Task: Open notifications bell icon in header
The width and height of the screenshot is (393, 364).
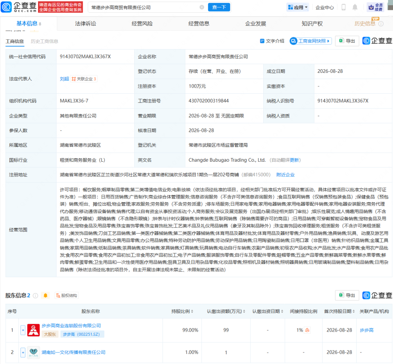Action: (x=355, y=7)
